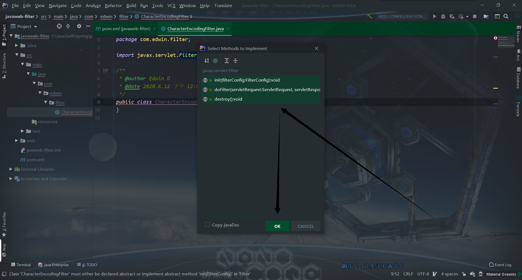Image resolution: width=522 pixels, height=280 pixels.
Task: Open the Project panel settings gear
Action: [79, 26]
